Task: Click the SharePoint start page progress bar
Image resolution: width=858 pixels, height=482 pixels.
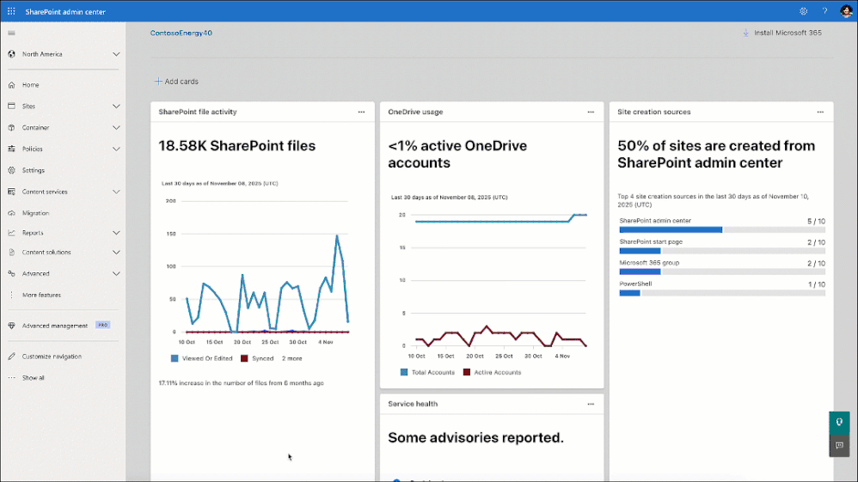Action: coord(722,251)
